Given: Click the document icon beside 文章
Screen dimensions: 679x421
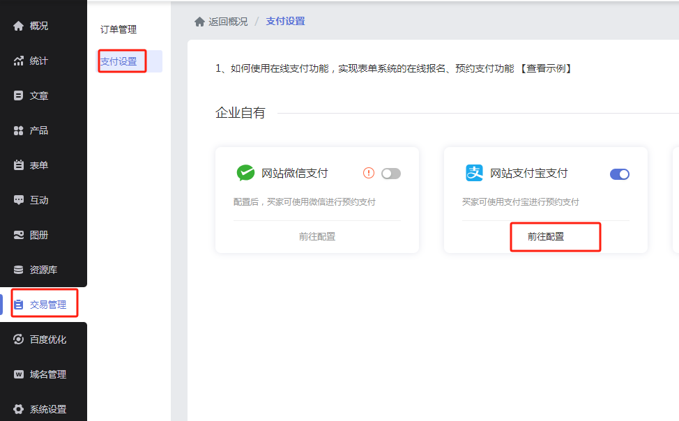Looking at the screenshot, I should click(18, 95).
